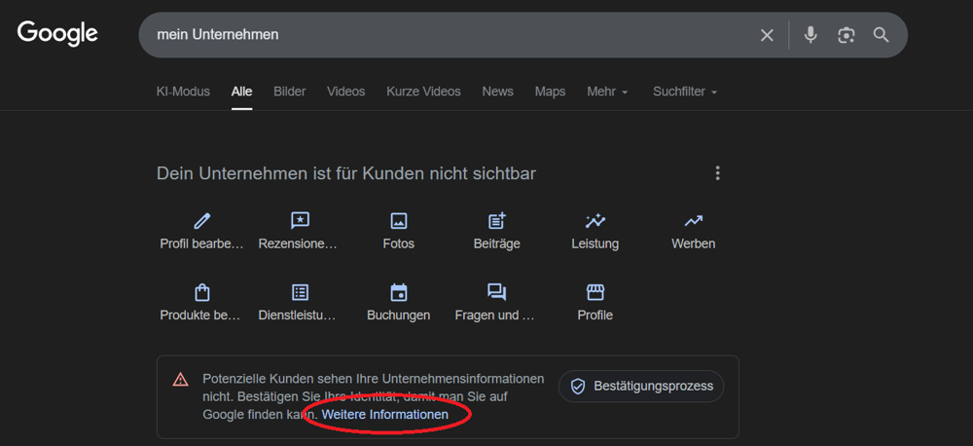Open the Werben trend icon

pyautogui.click(x=693, y=220)
